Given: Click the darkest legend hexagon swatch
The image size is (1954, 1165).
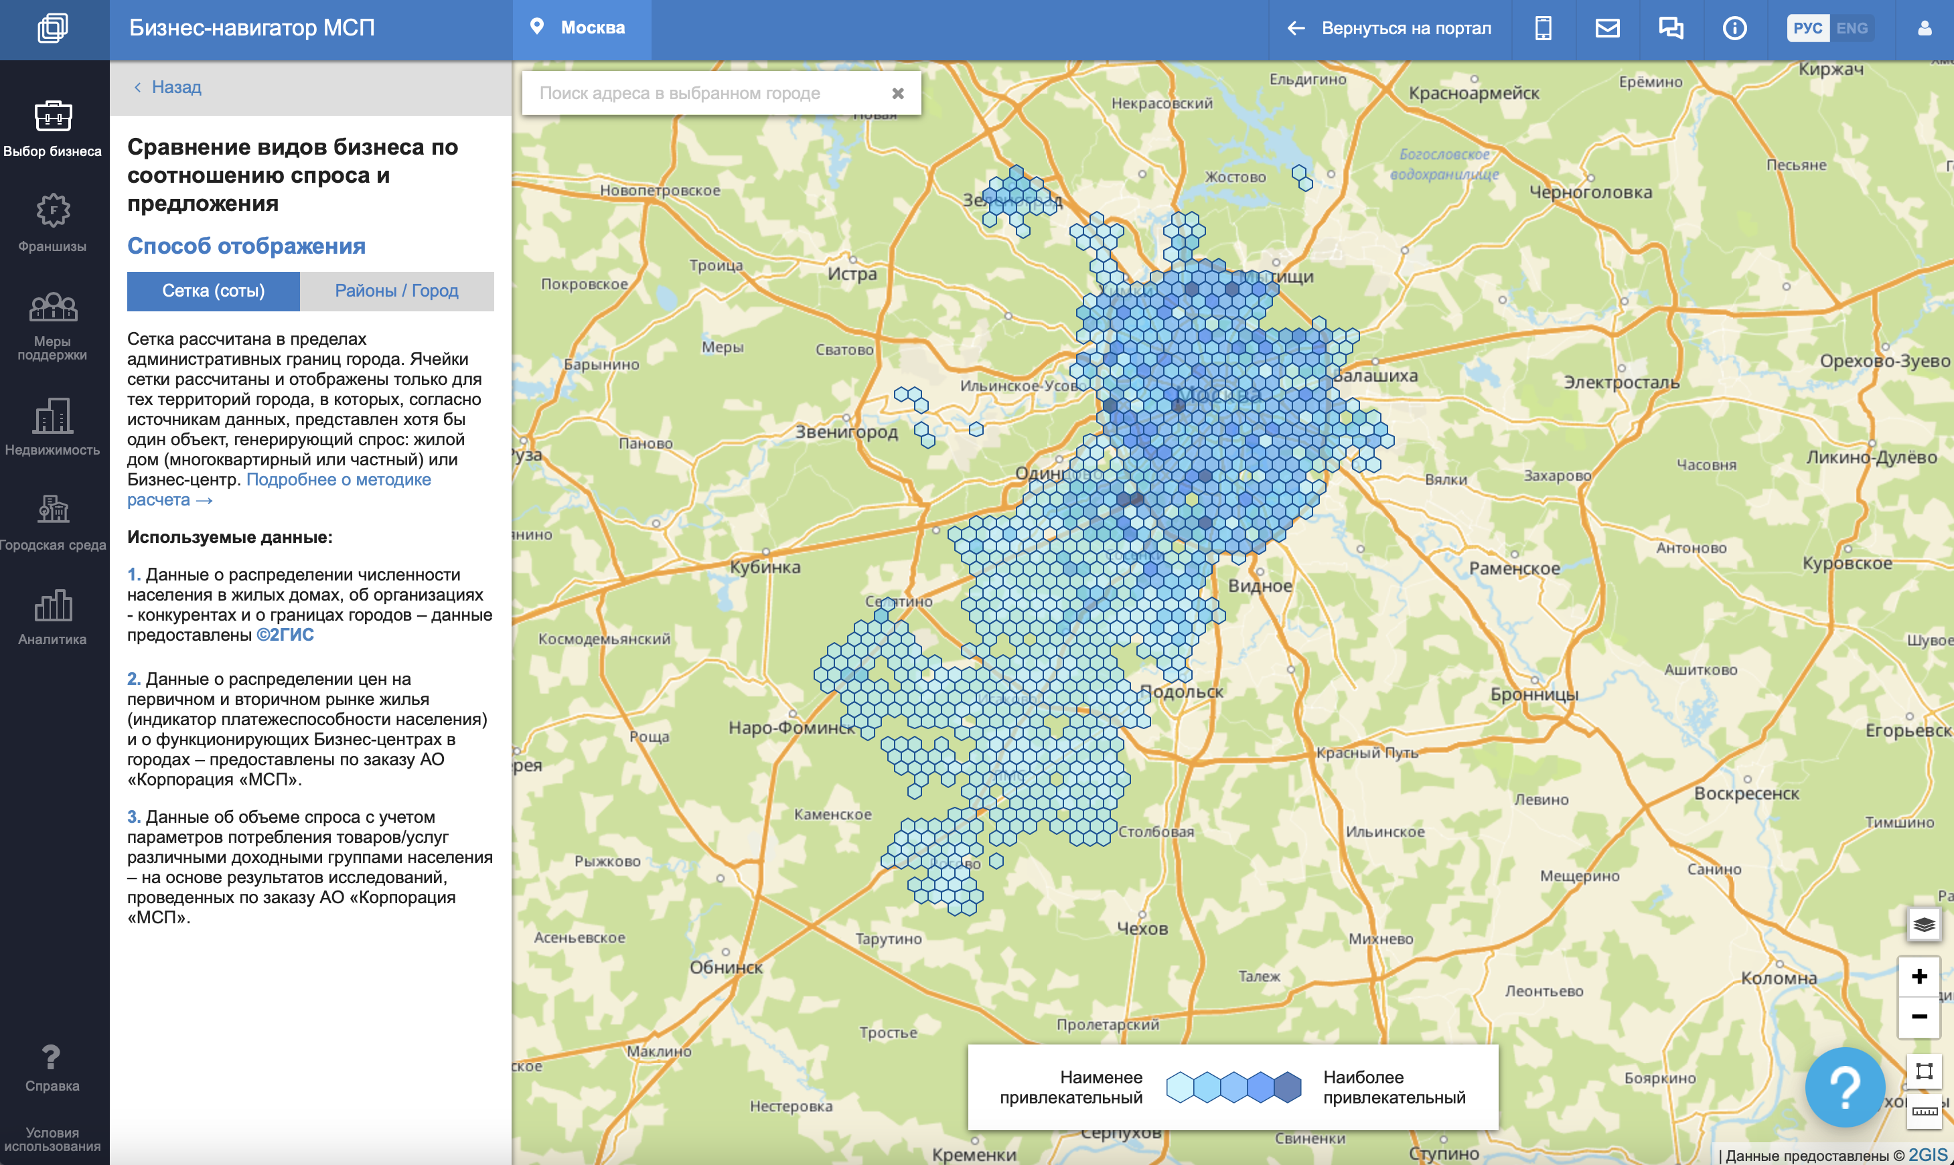Looking at the screenshot, I should (1286, 1087).
